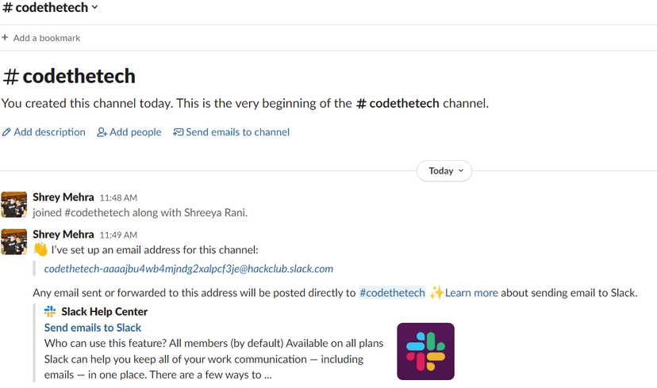657x388 pixels.
Task: Click Shrey Mehra's avatar on the join message
Action: tap(14, 204)
